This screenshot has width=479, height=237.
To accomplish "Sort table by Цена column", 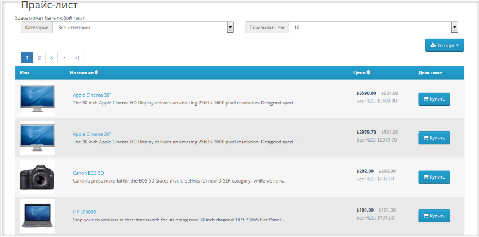I will pyautogui.click(x=362, y=72).
